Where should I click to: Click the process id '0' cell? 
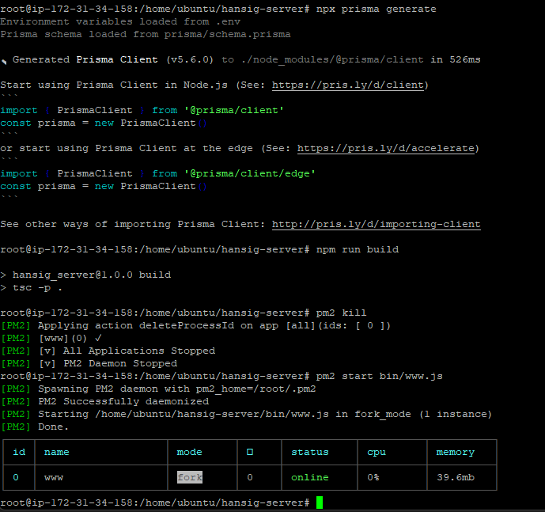[x=16, y=477]
